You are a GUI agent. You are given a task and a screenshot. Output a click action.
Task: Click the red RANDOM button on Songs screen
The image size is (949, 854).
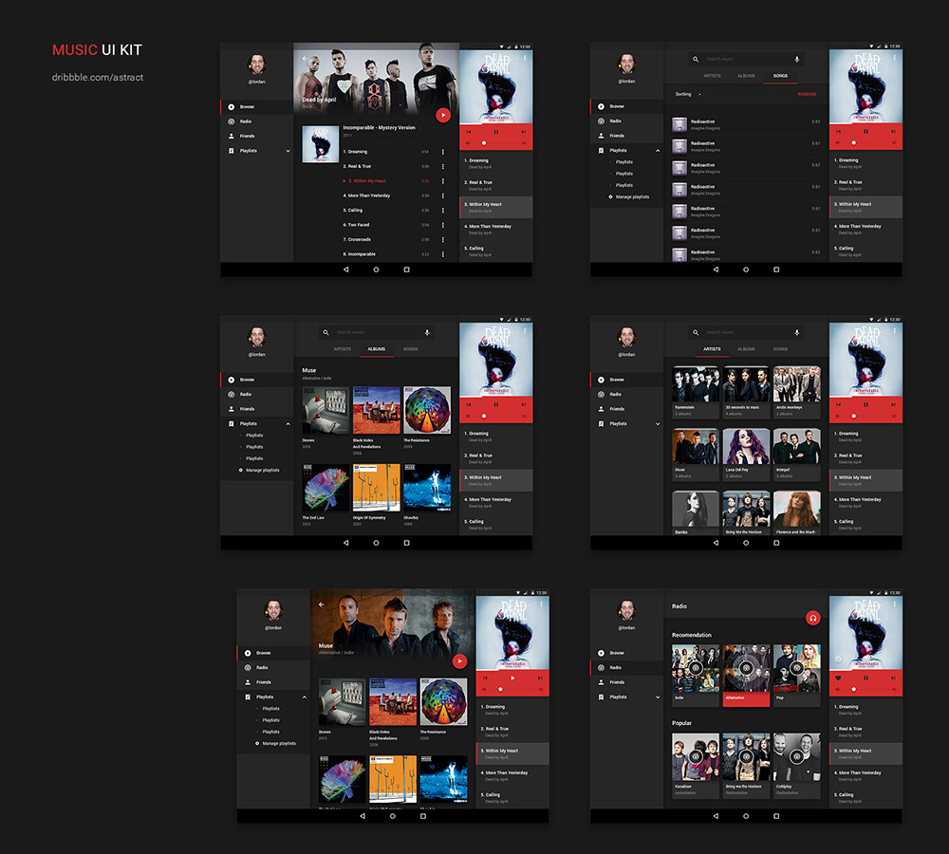tap(807, 95)
